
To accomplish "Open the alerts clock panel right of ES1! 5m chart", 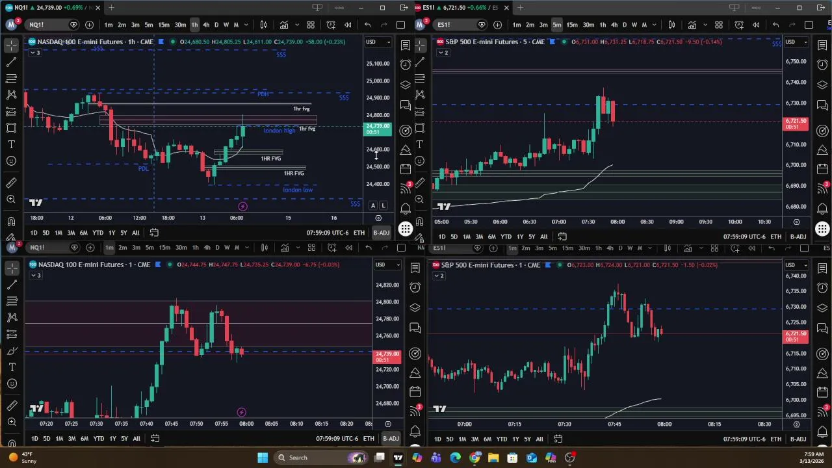I will pyautogui.click(x=822, y=65).
